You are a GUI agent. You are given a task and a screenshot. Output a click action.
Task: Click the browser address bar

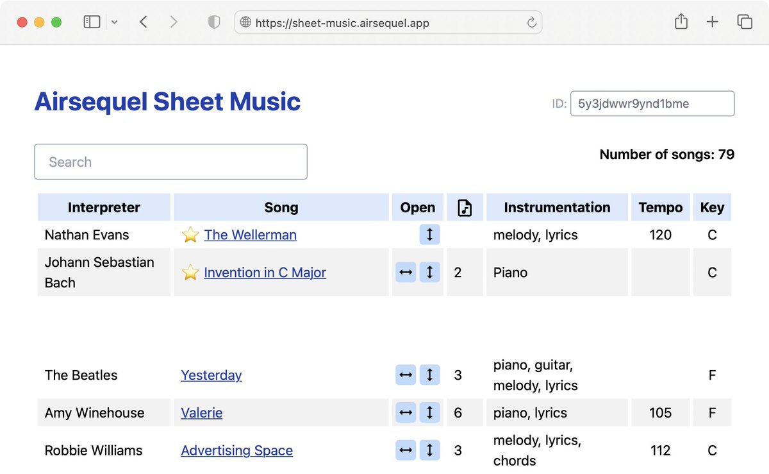coord(388,22)
